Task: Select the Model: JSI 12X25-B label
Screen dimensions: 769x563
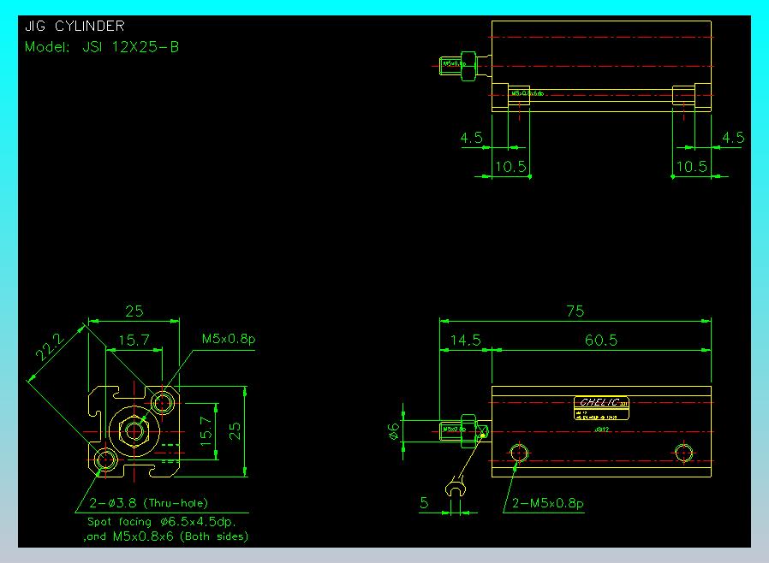Action: pyautogui.click(x=102, y=47)
